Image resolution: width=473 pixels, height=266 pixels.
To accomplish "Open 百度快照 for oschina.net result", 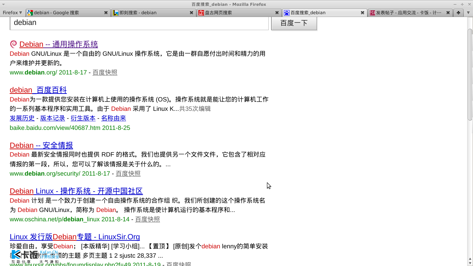I will pos(148,219).
